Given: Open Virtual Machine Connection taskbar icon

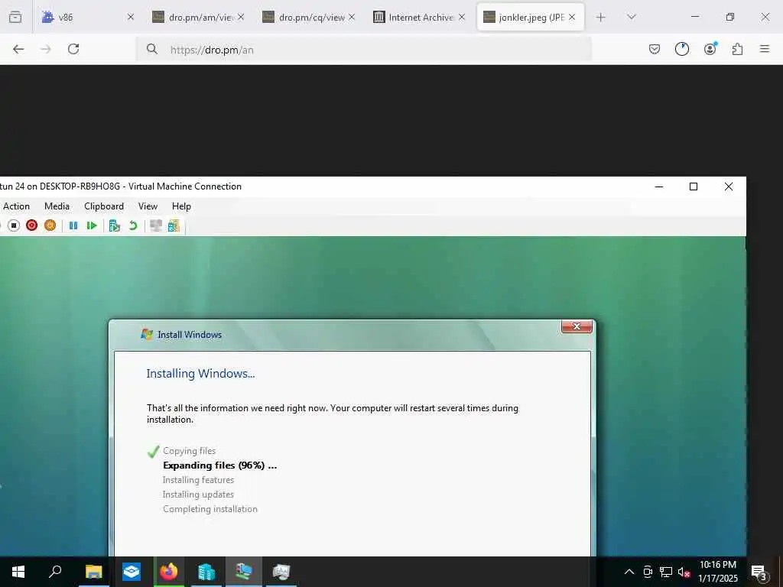Looking at the screenshot, I should pyautogui.click(x=244, y=572).
